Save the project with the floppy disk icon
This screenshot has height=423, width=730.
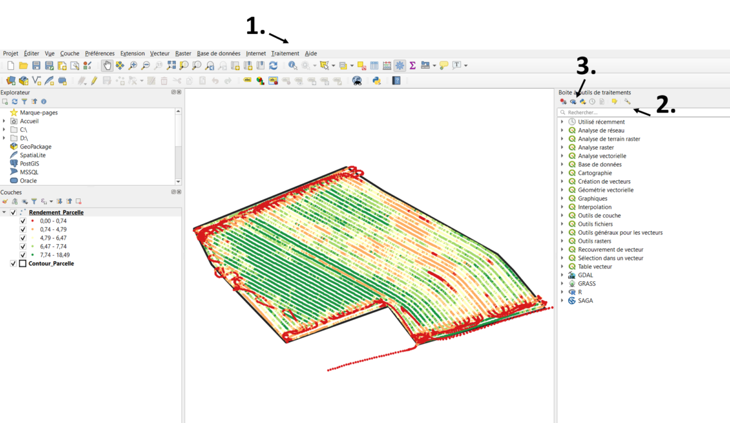[x=36, y=65]
